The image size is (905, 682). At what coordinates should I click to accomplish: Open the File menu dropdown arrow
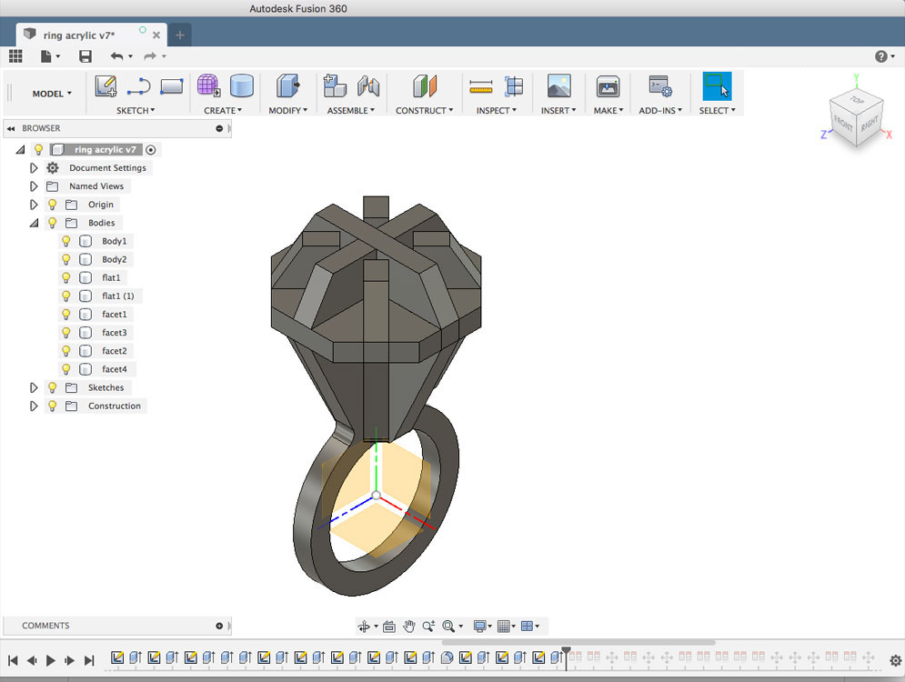[x=57, y=56]
